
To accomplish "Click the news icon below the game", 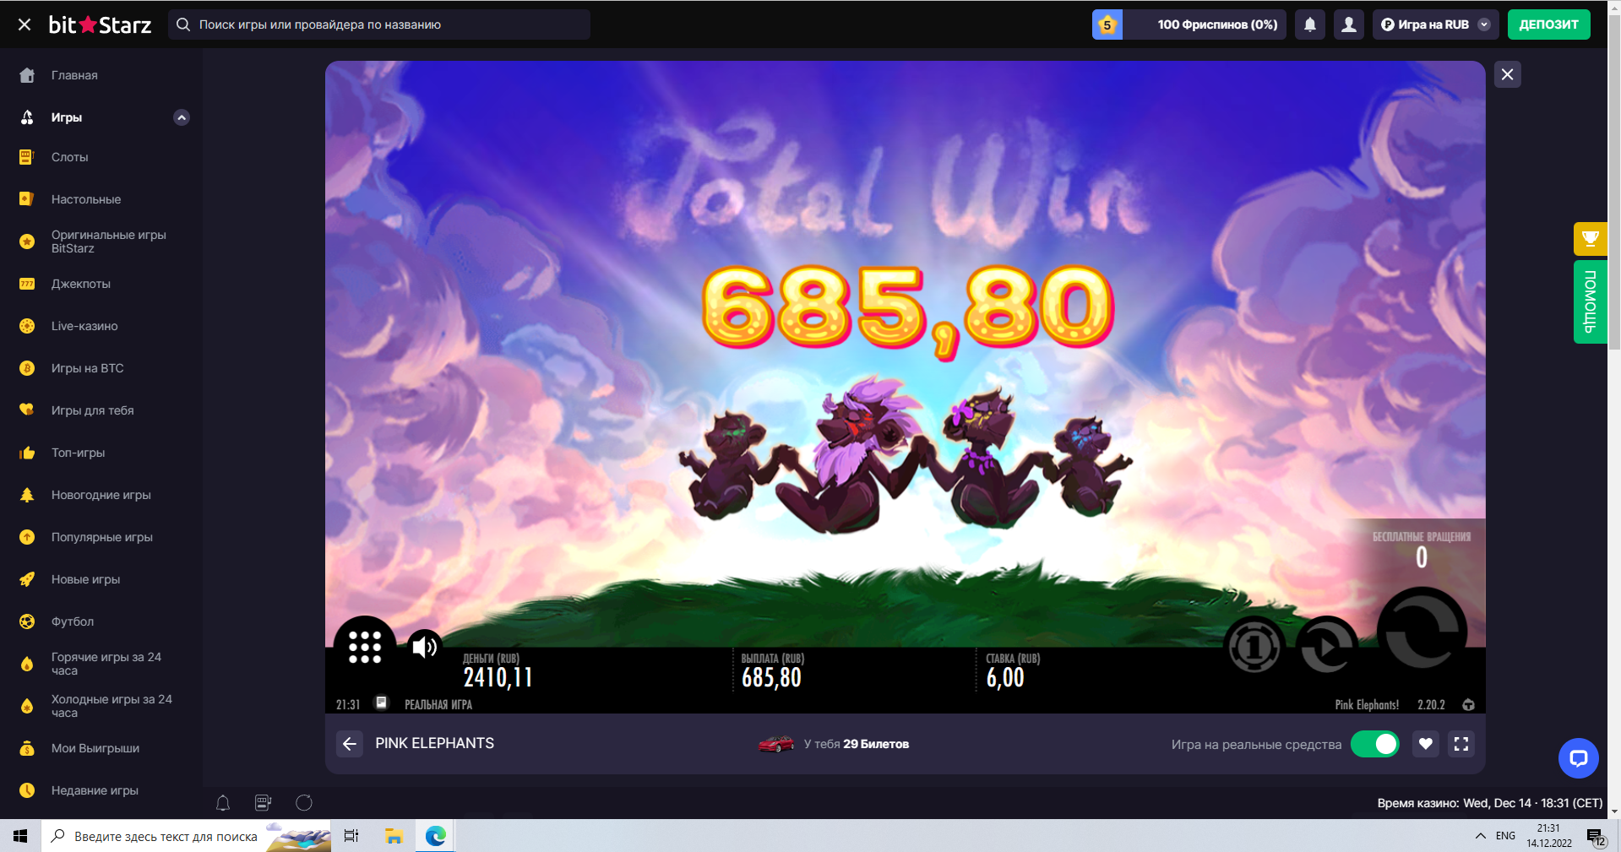I will tap(264, 803).
